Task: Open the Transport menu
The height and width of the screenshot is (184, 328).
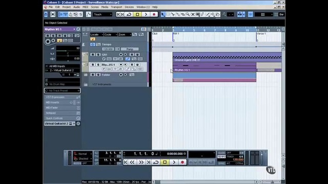Action: tap(116, 7)
